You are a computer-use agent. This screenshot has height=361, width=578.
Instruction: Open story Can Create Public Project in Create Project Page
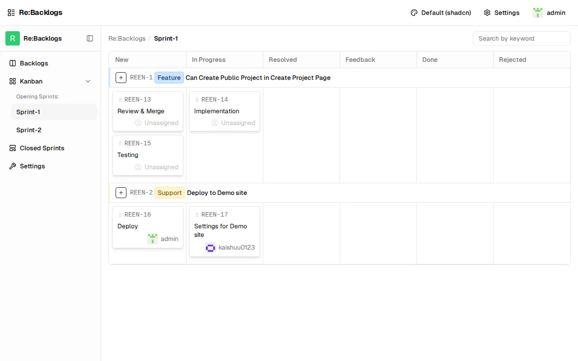(x=258, y=78)
